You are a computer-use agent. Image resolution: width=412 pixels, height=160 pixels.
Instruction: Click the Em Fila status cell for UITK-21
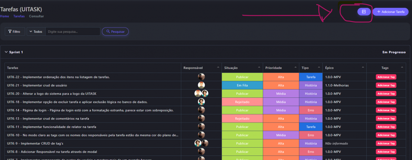[x=242, y=85]
